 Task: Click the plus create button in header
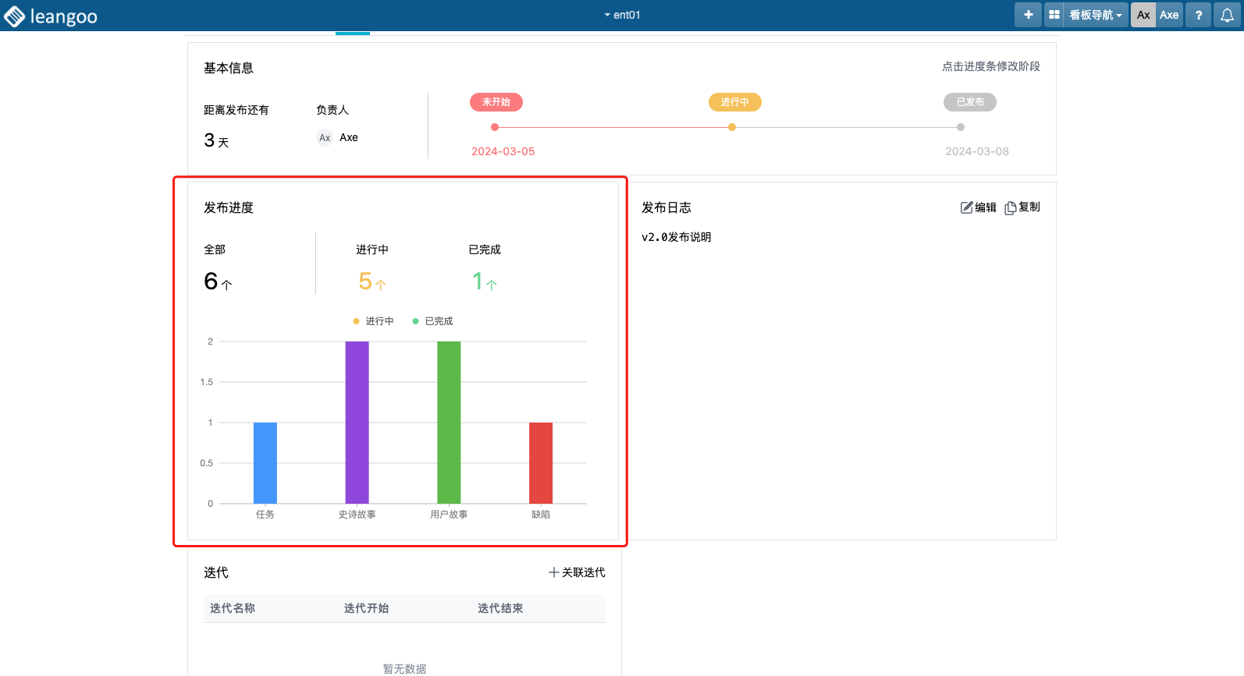point(1028,15)
